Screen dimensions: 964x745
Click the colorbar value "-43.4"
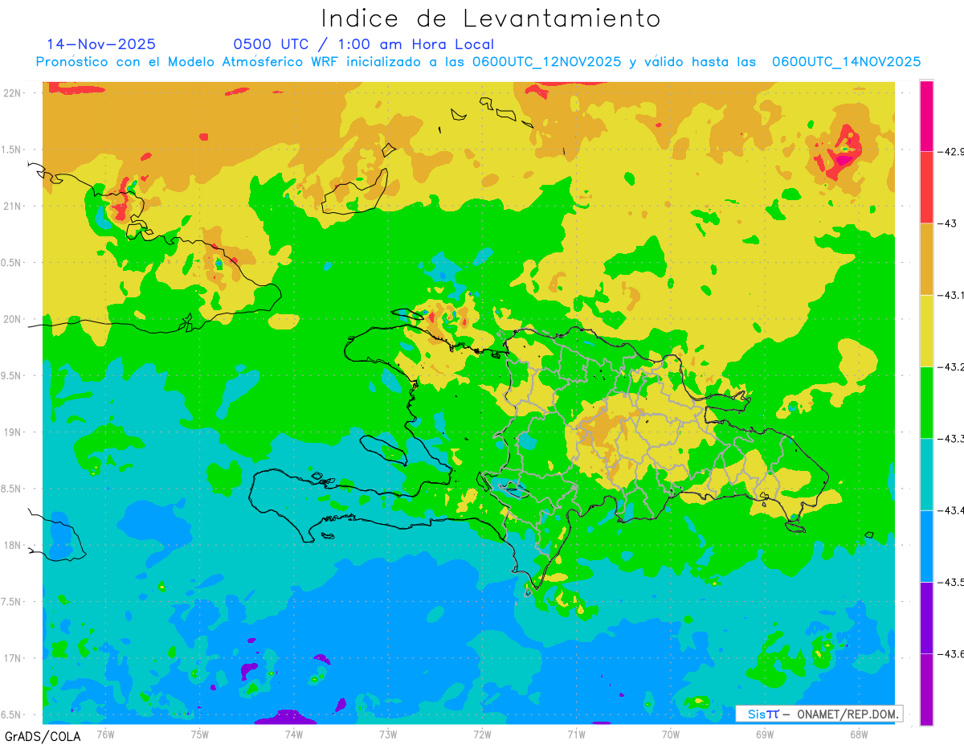(951, 510)
